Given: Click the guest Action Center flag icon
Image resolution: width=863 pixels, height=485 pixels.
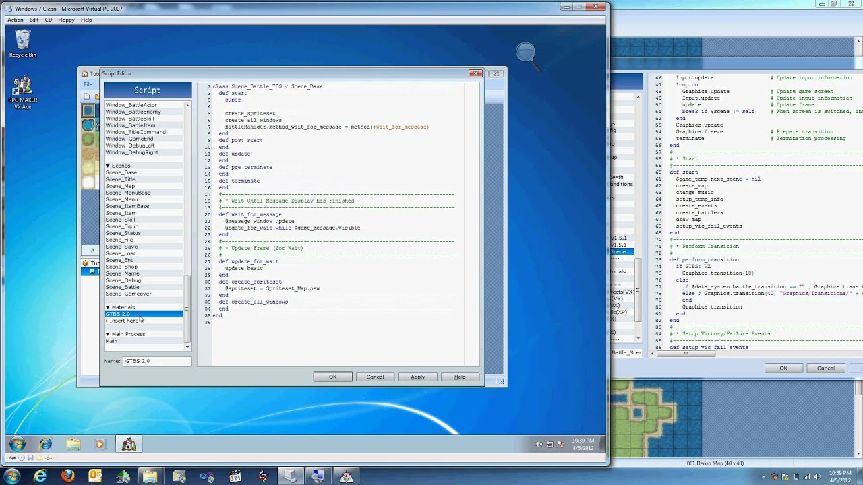Looking at the screenshot, I should (x=560, y=444).
